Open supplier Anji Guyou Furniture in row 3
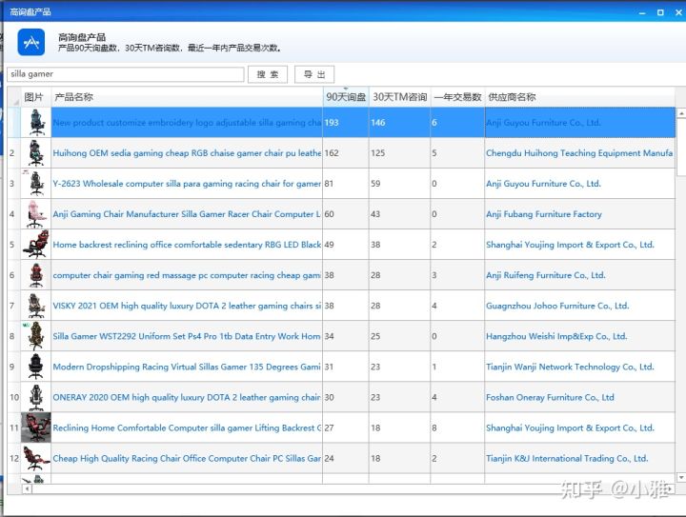 point(543,184)
